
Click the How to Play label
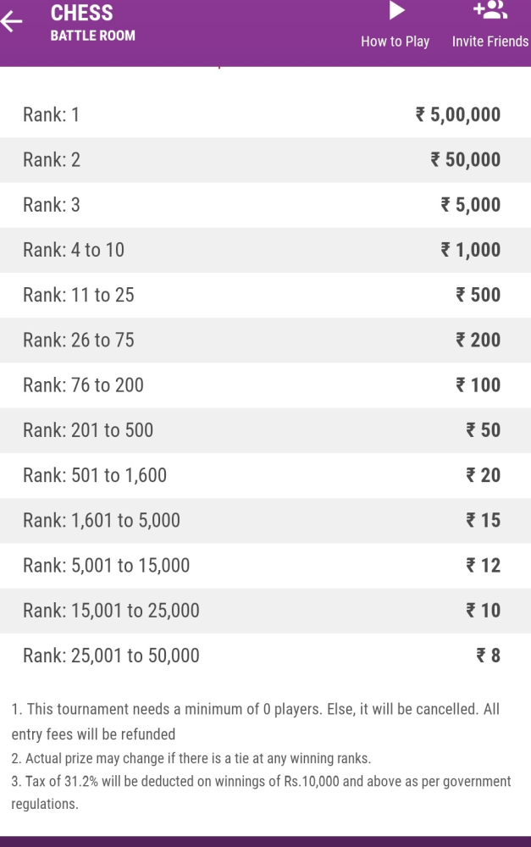tap(395, 42)
